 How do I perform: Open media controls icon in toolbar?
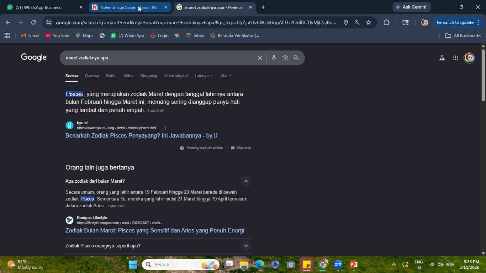[406, 22]
